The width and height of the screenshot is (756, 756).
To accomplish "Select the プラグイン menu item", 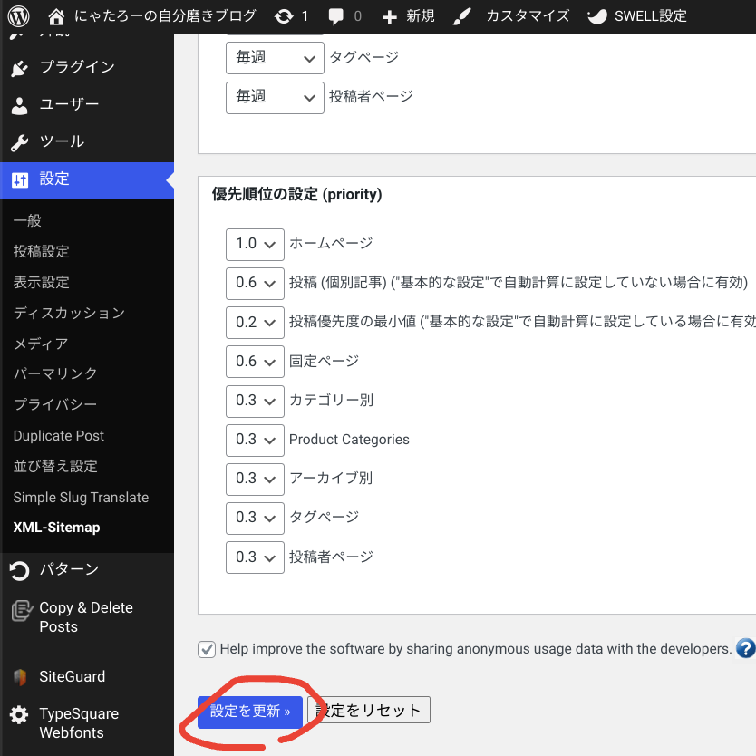I will pos(76,67).
